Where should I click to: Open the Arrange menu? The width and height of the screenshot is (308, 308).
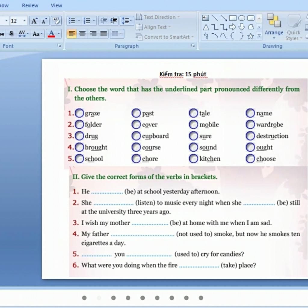[274, 27]
